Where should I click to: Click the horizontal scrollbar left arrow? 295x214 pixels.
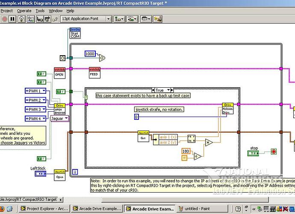(x=60, y=199)
